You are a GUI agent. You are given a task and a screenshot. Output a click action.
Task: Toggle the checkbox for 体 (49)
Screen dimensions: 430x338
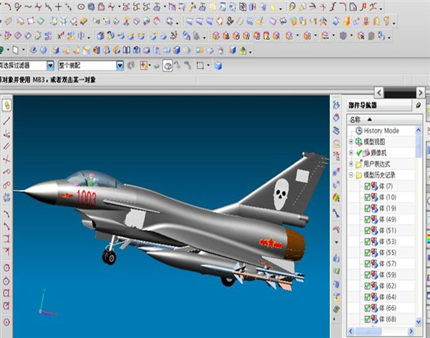[367, 219]
